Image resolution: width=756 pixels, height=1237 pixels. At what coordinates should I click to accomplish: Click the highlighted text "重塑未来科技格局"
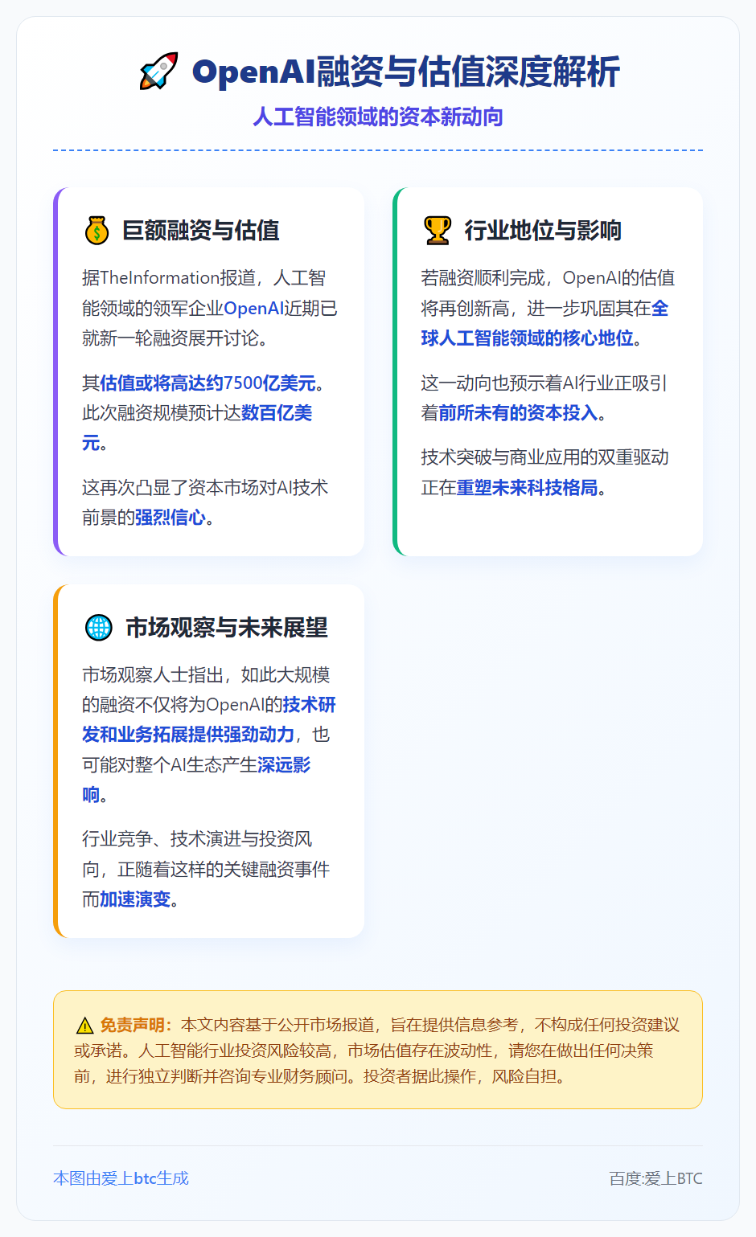click(x=528, y=488)
